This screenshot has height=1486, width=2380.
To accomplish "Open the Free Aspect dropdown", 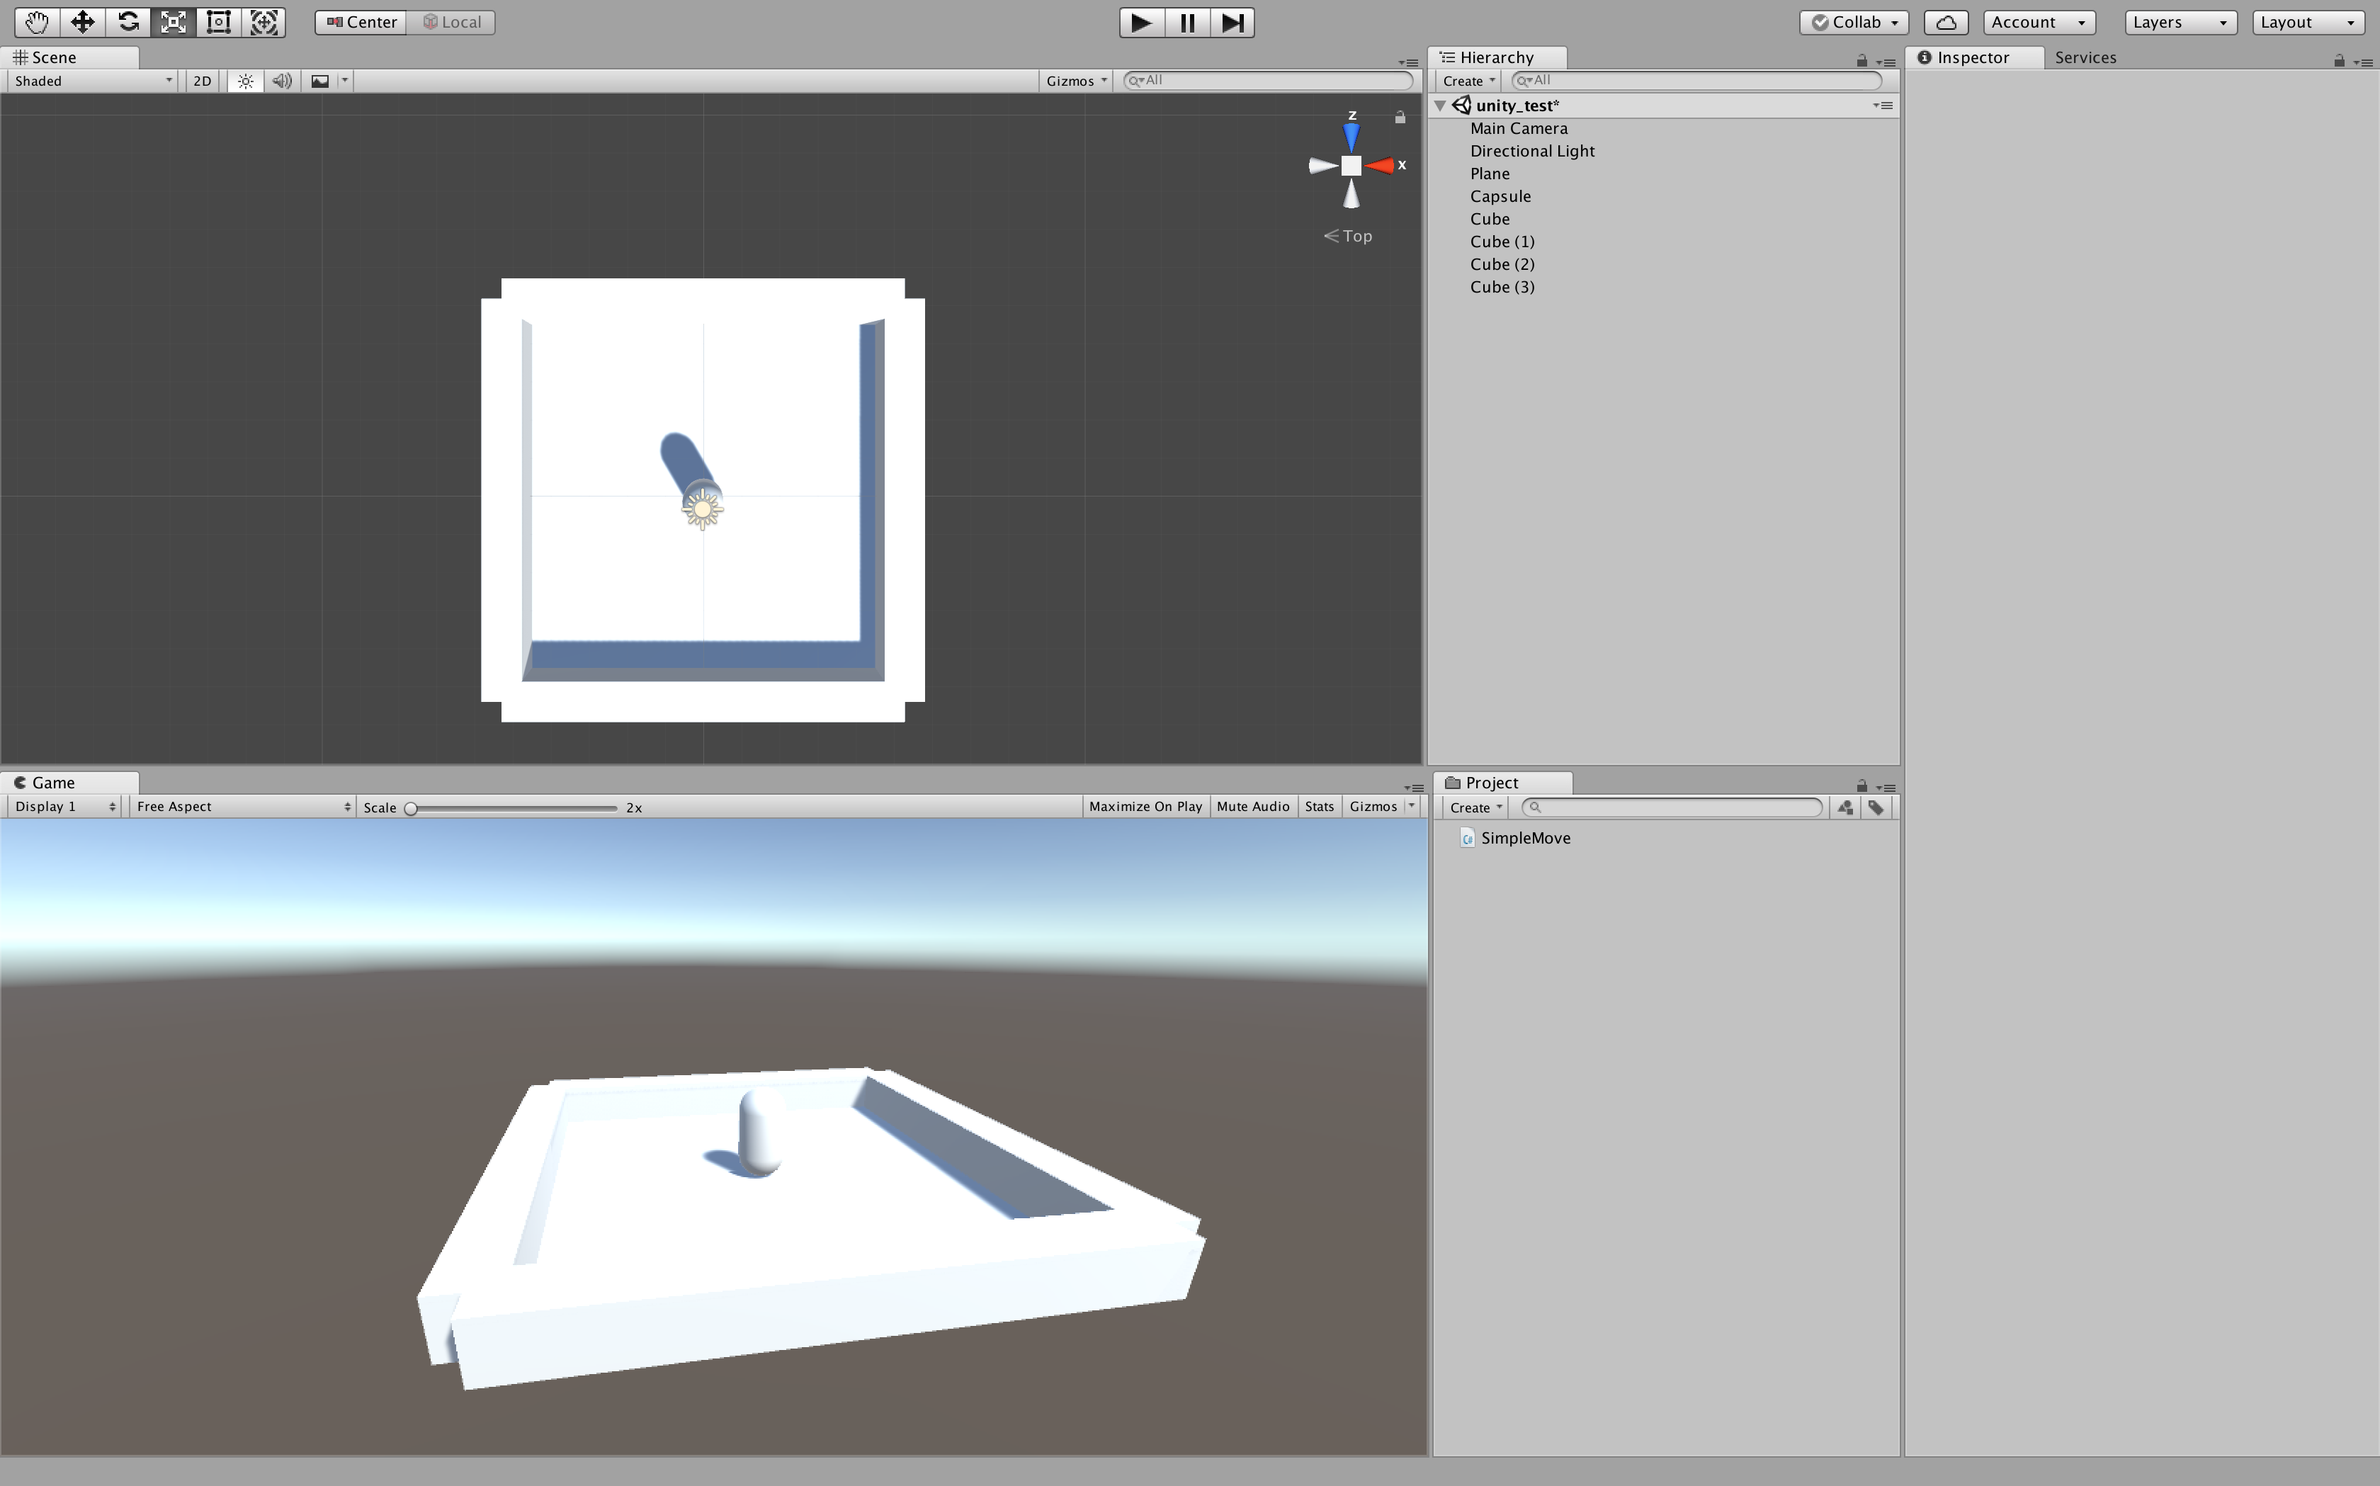I will 242,807.
